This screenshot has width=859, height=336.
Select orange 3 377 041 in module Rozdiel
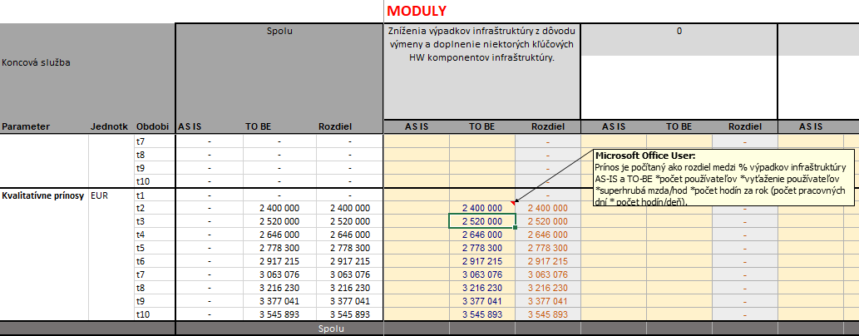pos(548,301)
